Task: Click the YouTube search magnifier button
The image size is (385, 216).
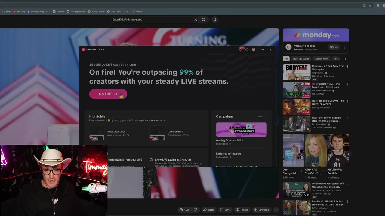Action: point(204,19)
